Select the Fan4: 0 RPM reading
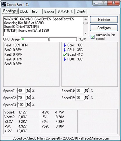Viewport: 121px width, 141px height. pos(13,59)
